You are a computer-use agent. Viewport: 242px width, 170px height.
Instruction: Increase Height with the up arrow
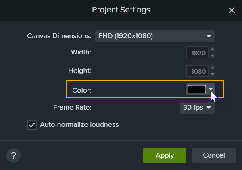(x=213, y=68)
